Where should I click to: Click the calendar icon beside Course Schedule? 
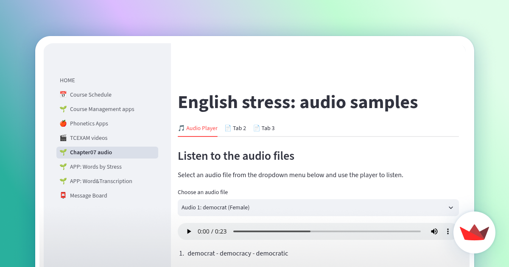coord(63,95)
